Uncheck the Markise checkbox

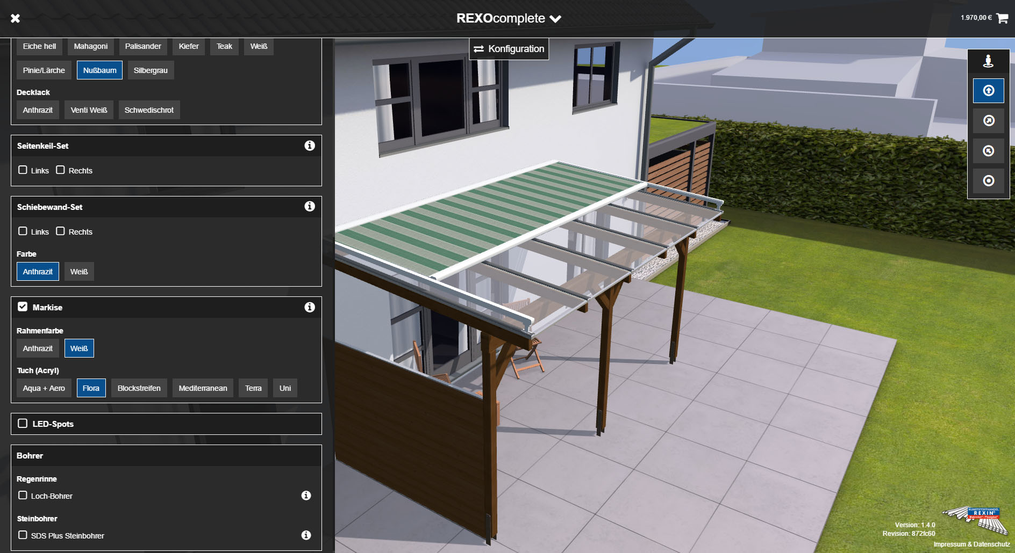[23, 307]
